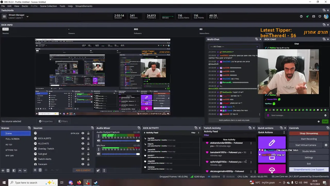330x186 pixels.
Task: Mute Audio Output Capture
Action: click(x=98, y=141)
